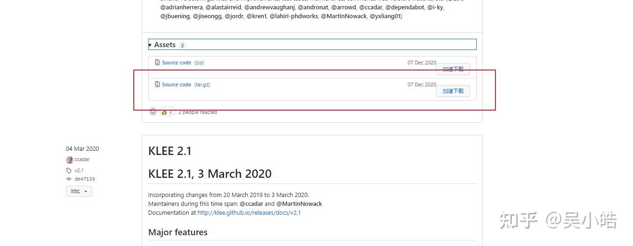Click the thumbs-up reaction with count 2
This screenshot has height=246, width=633.
(167, 112)
